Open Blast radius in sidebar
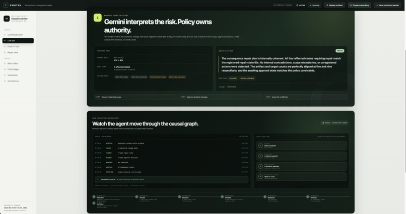 pos(18,63)
